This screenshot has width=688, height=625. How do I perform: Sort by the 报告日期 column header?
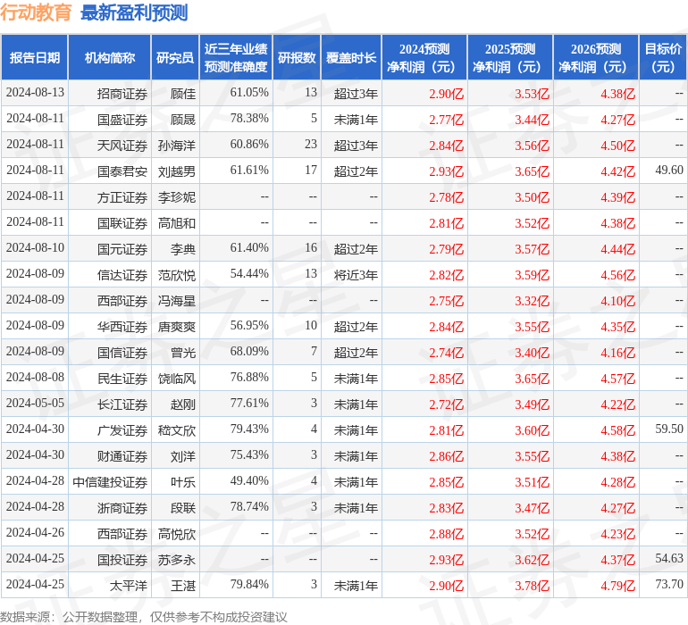point(34,57)
